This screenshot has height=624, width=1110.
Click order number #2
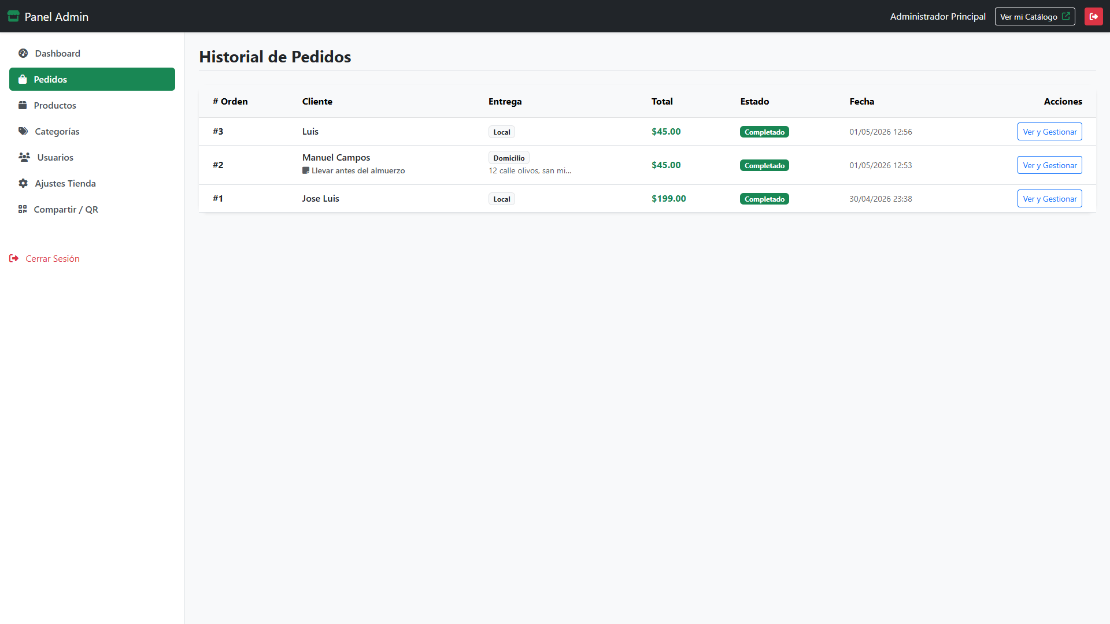click(218, 165)
